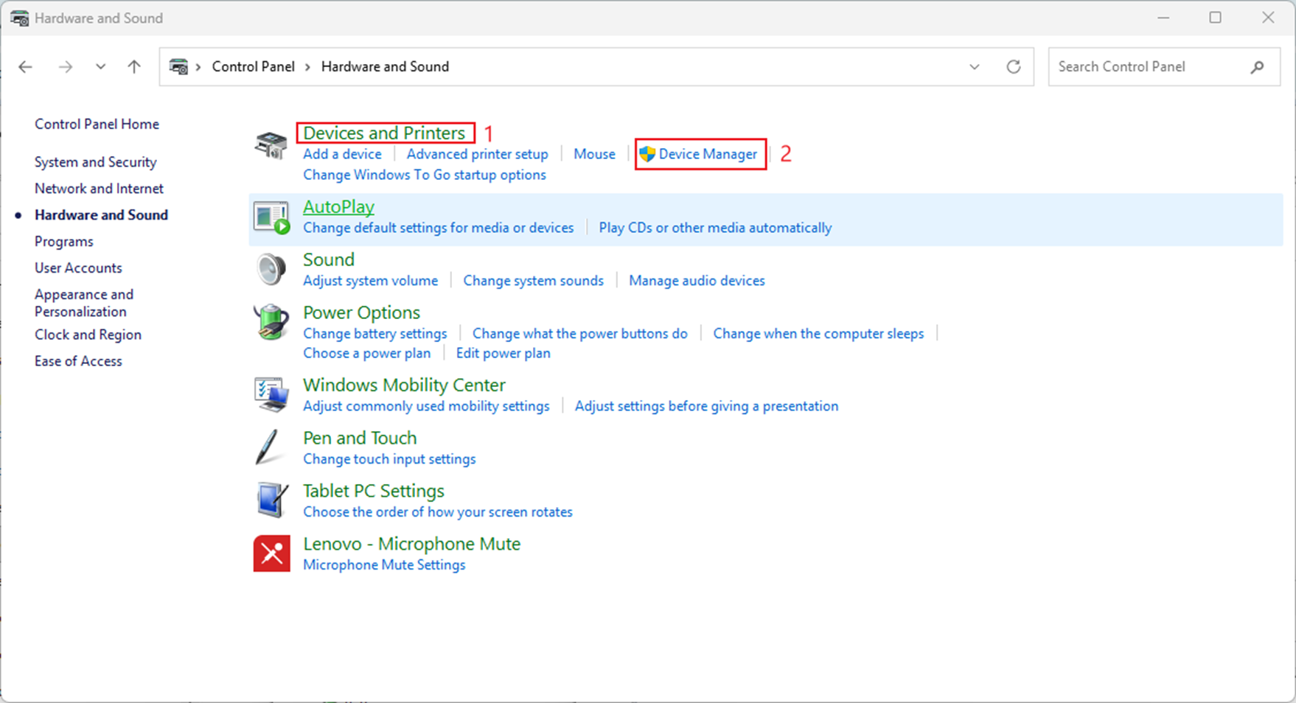Click Manage audio devices
The image size is (1296, 703).
(697, 281)
